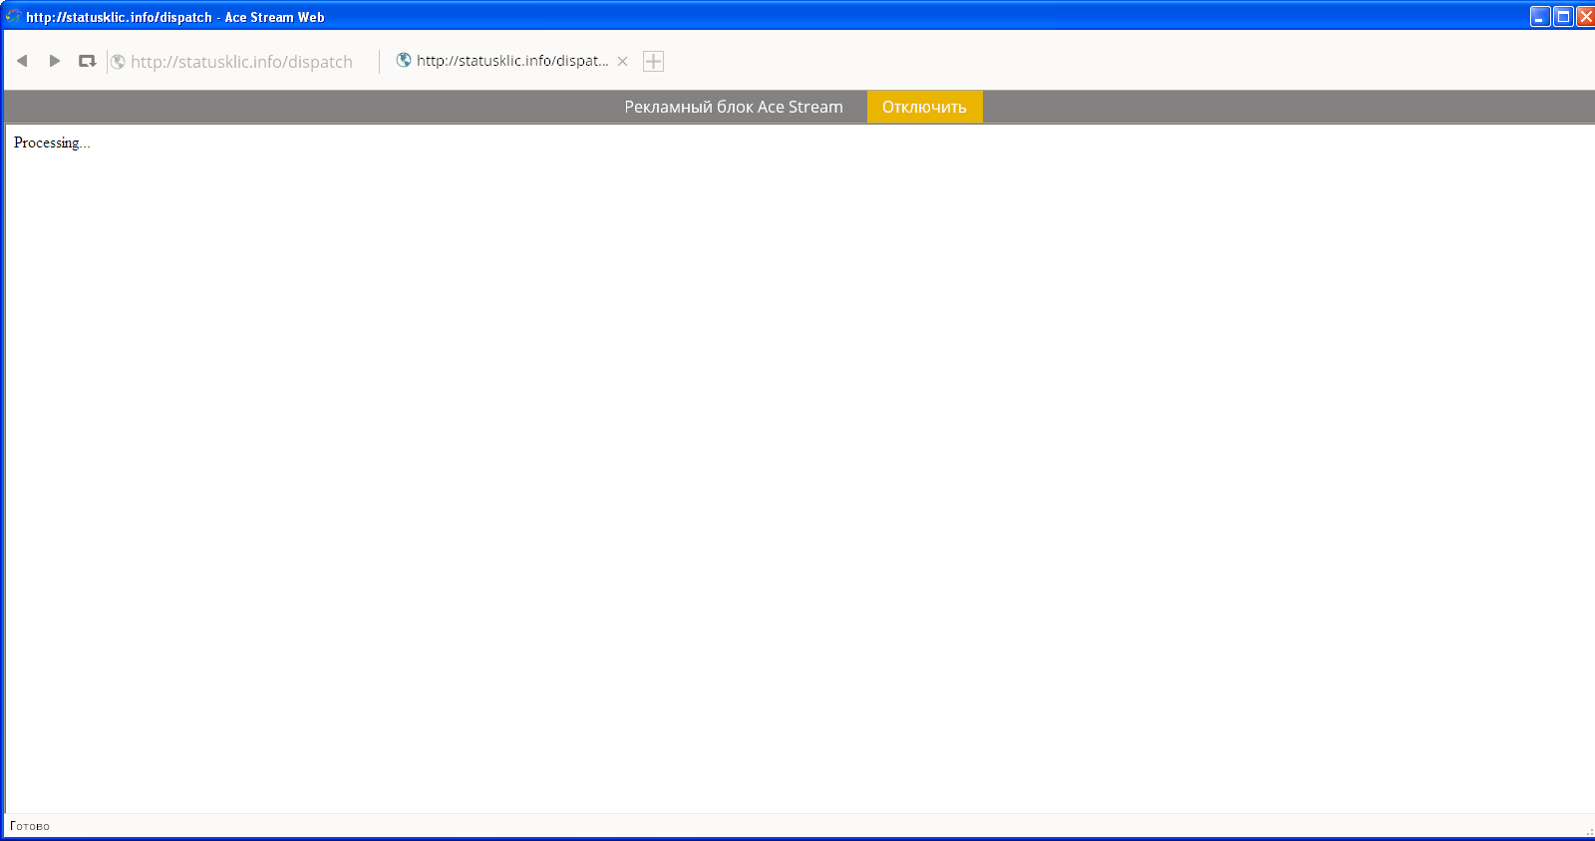The width and height of the screenshot is (1595, 841).
Task: Reload the page using the refresh icon
Action: click(x=88, y=61)
